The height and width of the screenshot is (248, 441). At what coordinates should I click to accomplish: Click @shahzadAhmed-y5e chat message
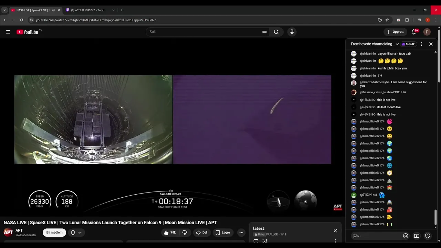click(x=393, y=84)
